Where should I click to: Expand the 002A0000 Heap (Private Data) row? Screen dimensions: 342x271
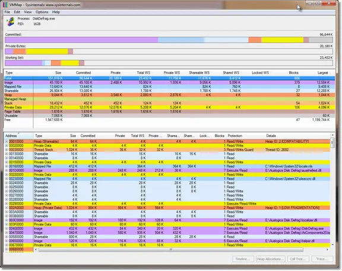[7, 208]
